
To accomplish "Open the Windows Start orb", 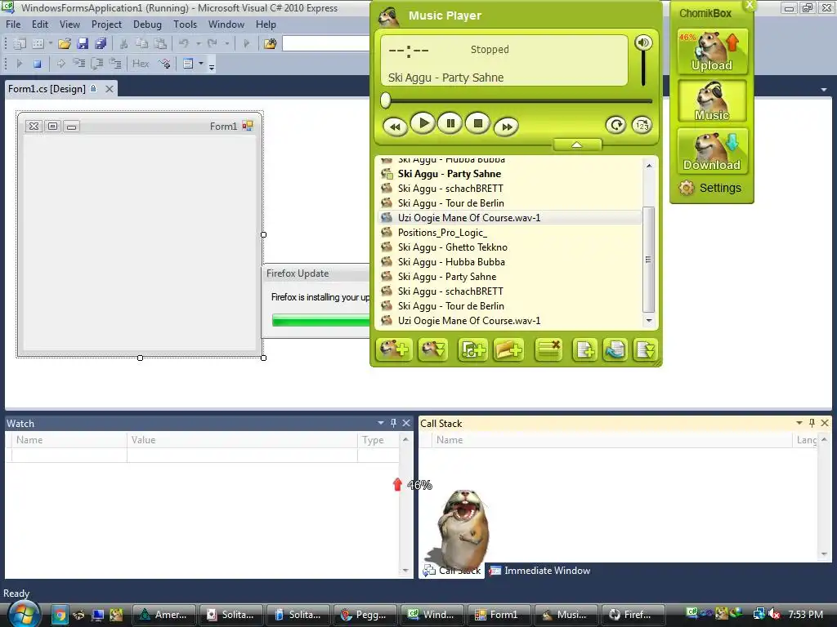I will click(22, 614).
